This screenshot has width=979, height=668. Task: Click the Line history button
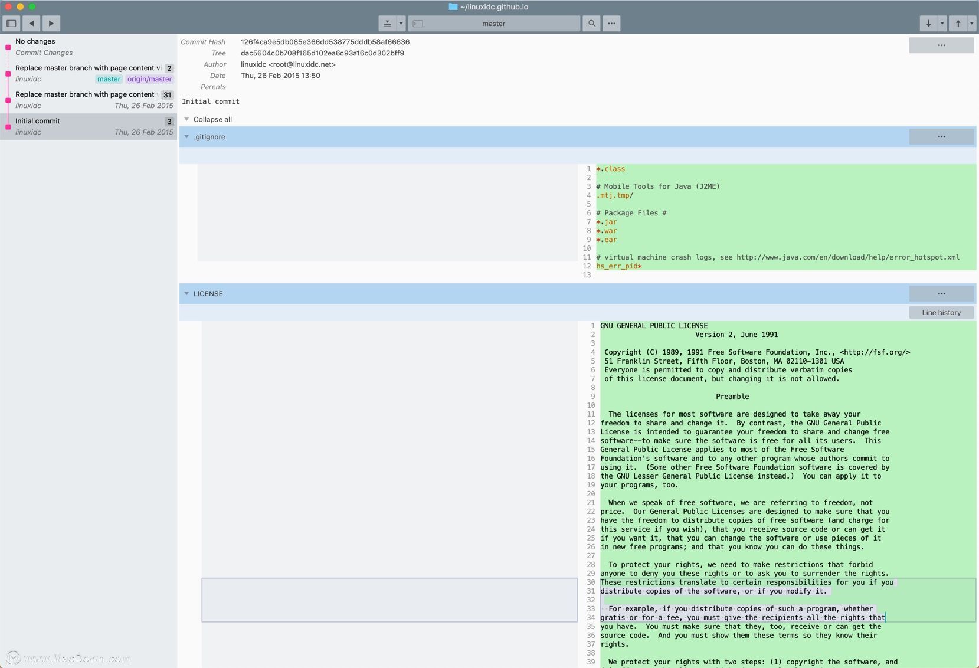[x=941, y=313]
